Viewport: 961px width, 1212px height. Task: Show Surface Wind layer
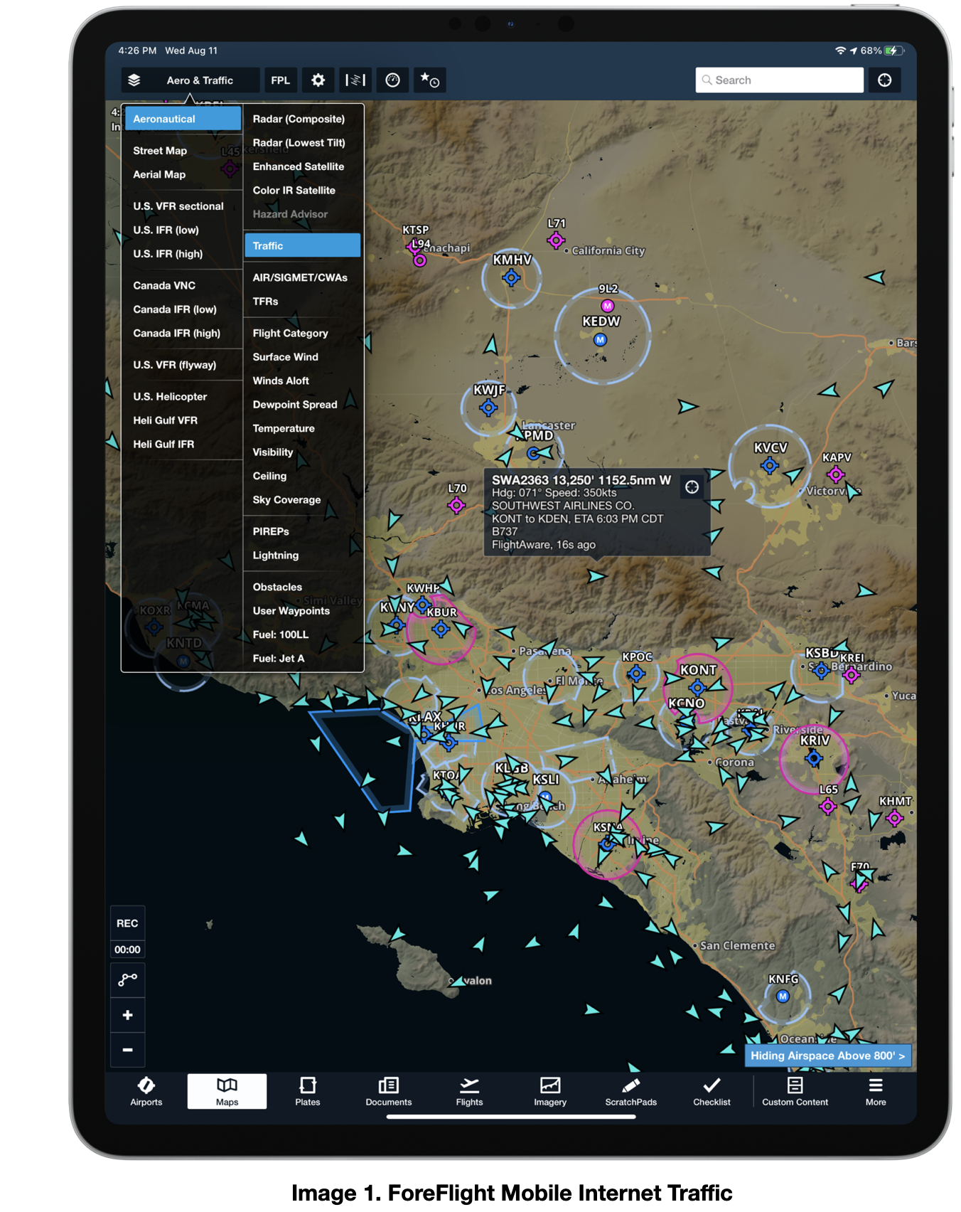click(286, 357)
